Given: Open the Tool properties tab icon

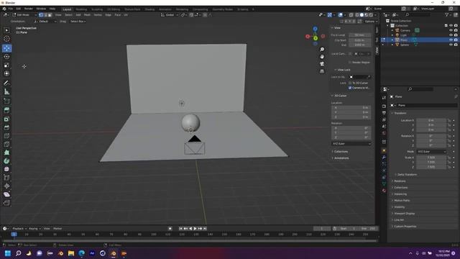Looking at the screenshot, I should pyautogui.click(x=384, y=98).
